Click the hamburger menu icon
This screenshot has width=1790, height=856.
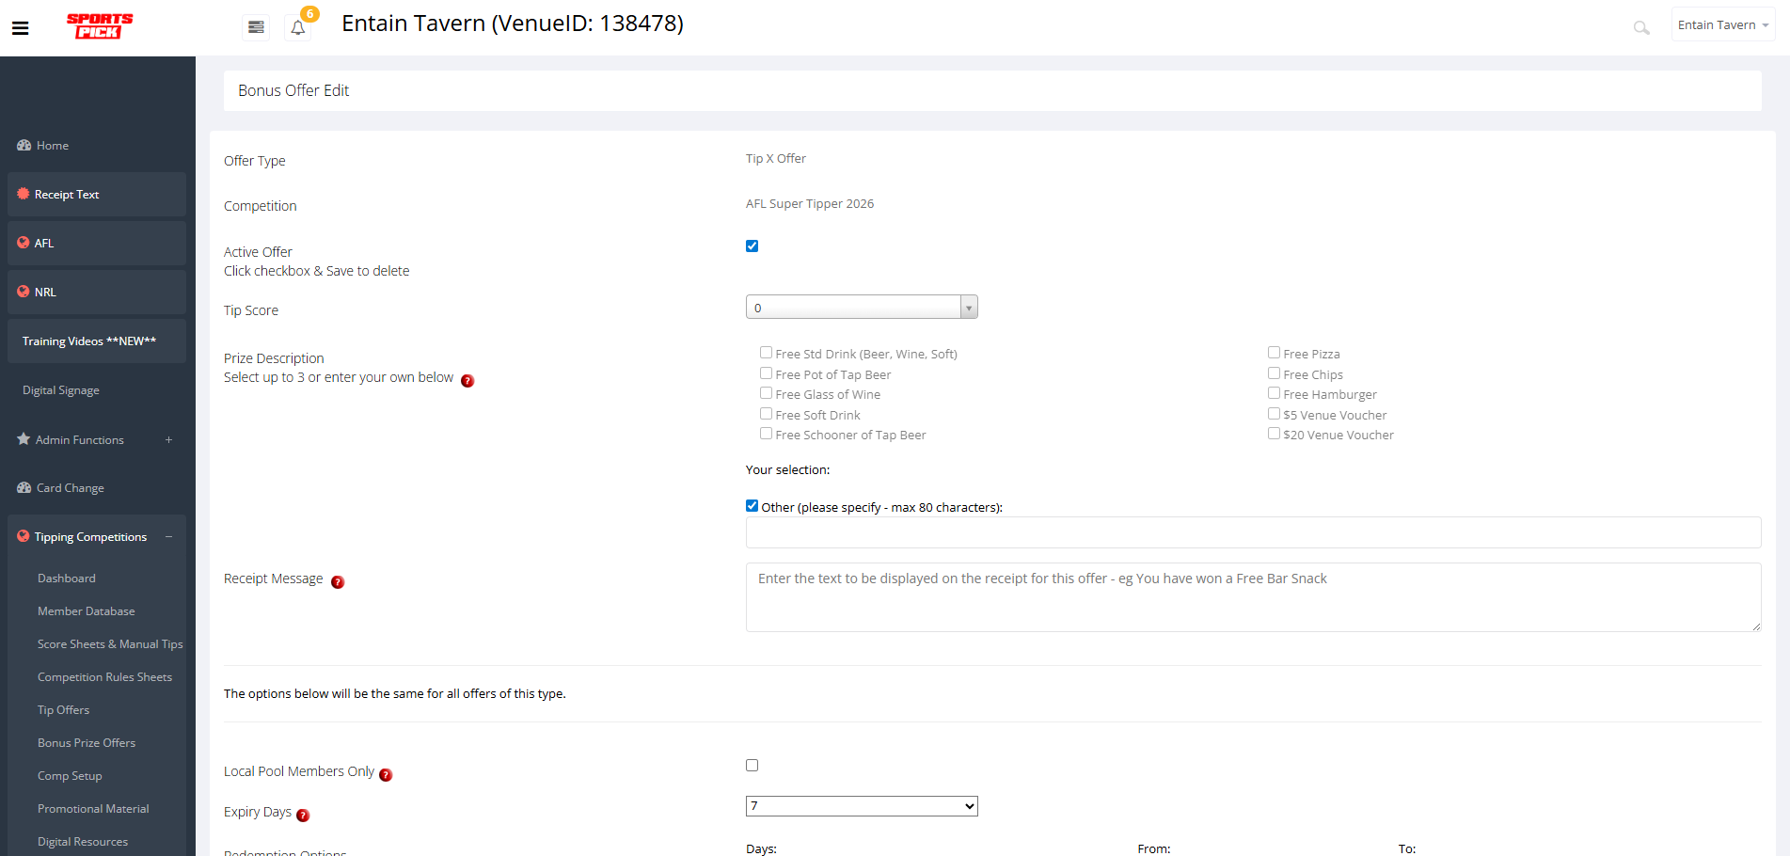[x=20, y=28]
